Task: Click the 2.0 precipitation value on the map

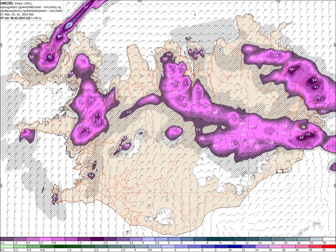Action: 88,130
